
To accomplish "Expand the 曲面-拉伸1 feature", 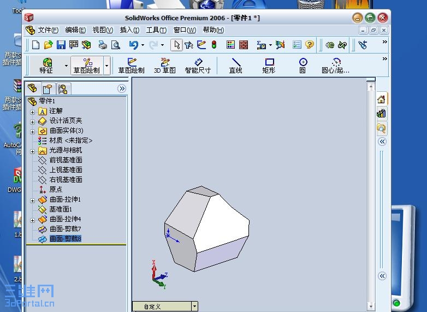I will pyautogui.click(x=32, y=201).
